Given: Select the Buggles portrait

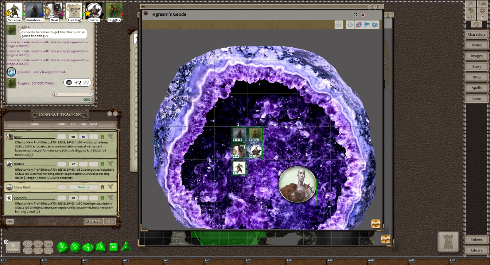Looking at the screenshot, I should 114,11.
